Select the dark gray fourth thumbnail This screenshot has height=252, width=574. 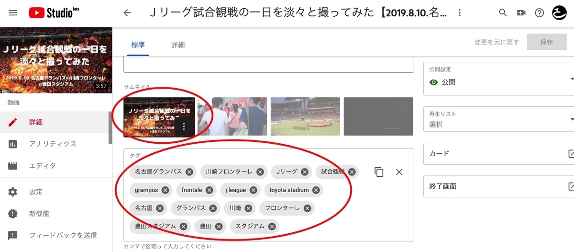point(378,116)
